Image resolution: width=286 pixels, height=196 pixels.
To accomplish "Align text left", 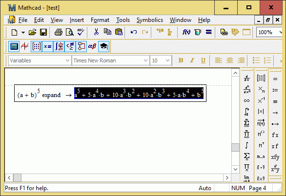I will pos(218,60).
